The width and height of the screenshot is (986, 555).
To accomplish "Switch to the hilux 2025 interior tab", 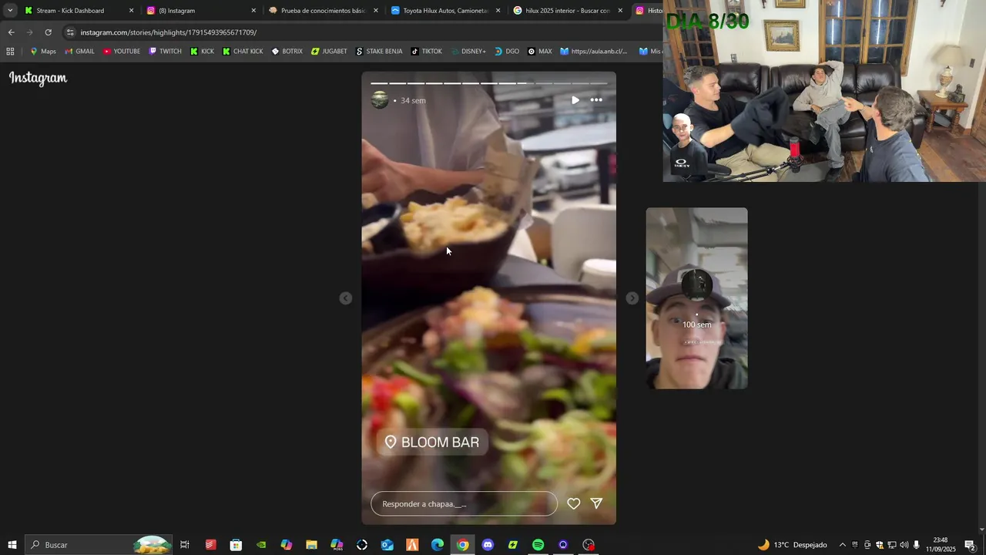I will tap(568, 11).
